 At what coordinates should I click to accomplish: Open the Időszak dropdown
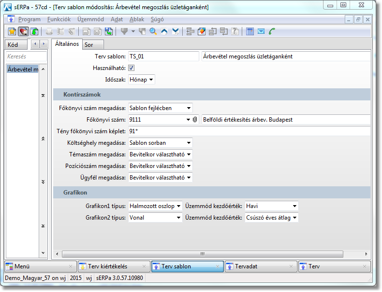click(x=142, y=80)
